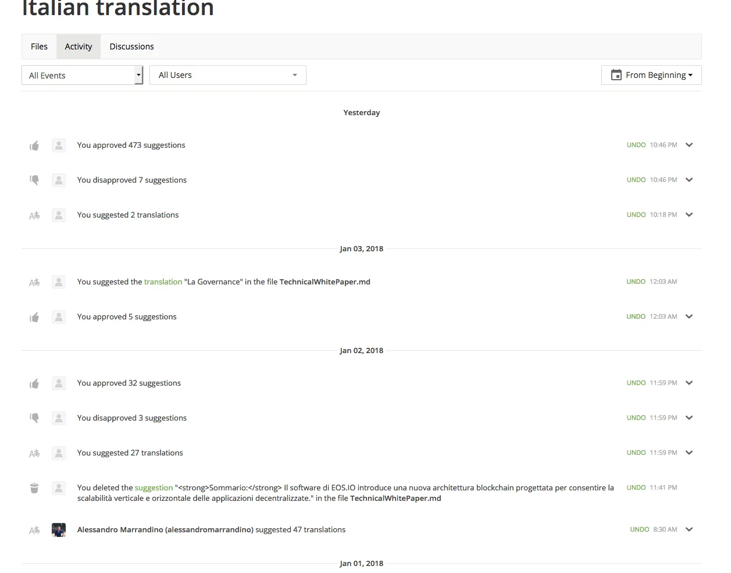Click Alessandro Marrandino's profile avatar
This screenshot has width=731, height=573.
point(59,530)
